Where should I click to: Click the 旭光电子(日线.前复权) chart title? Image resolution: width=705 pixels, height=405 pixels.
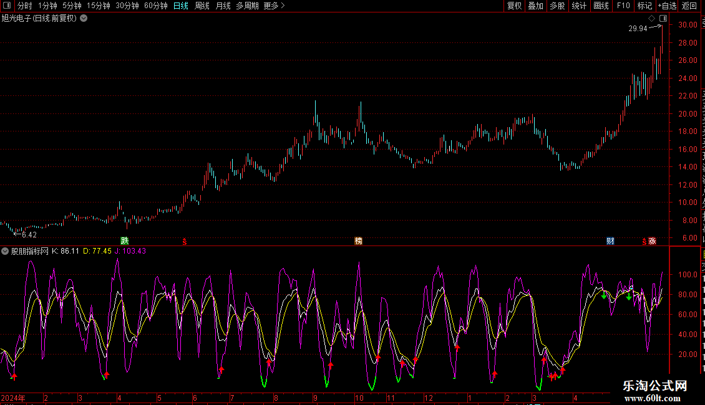click(39, 19)
